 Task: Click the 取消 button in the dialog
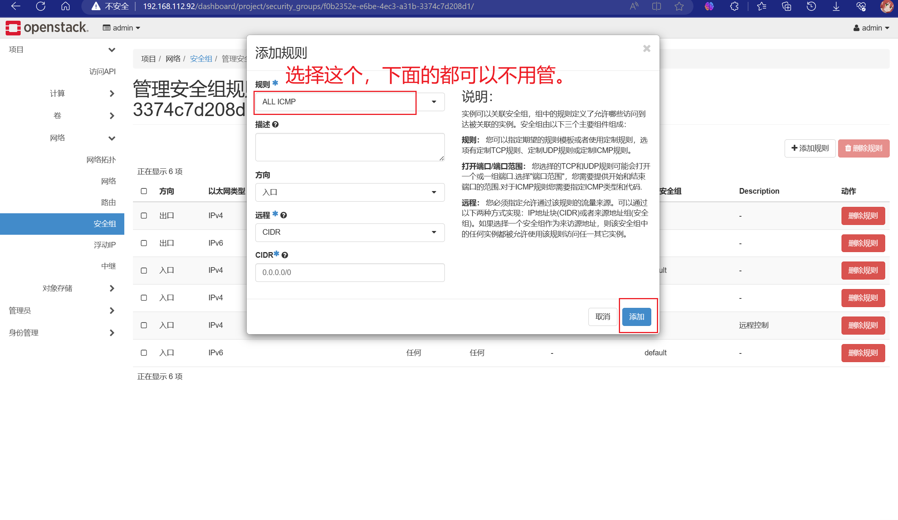(x=602, y=317)
